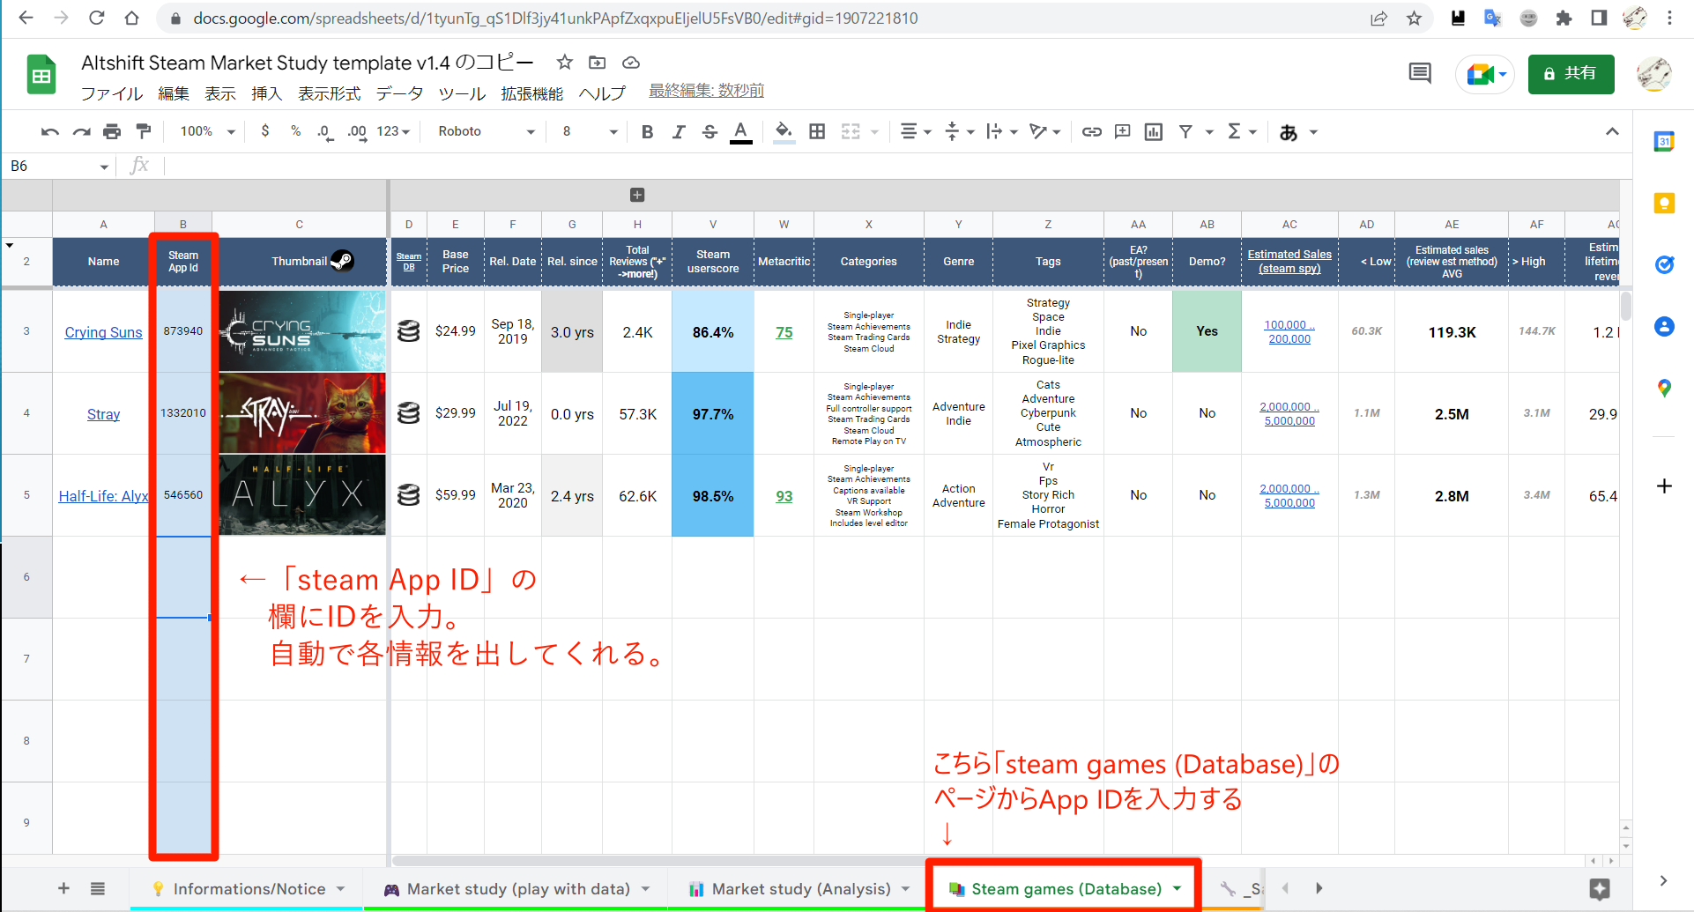Select the paint format tool

point(144,130)
